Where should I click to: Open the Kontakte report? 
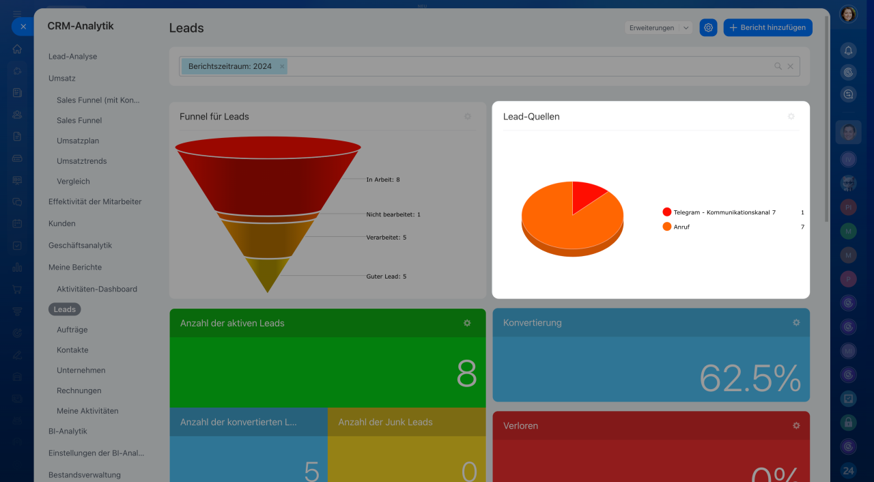click(x=72, y=350)
